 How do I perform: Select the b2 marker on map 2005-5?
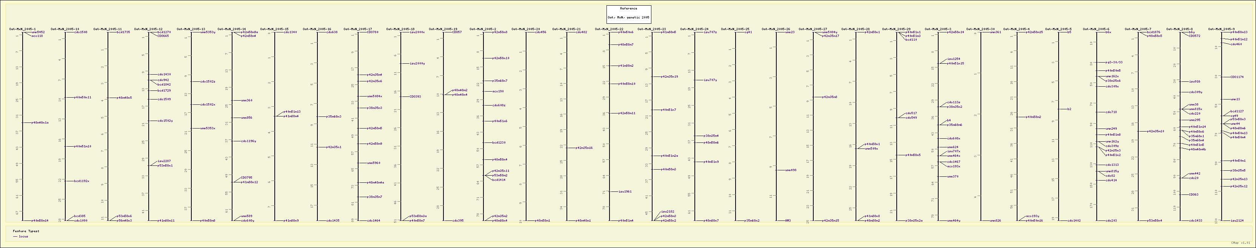[1069, 109]
